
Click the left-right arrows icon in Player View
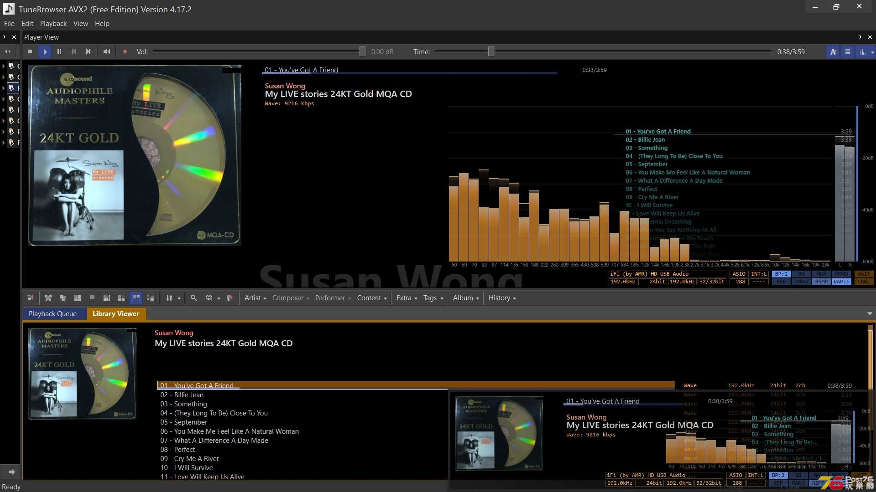click(x=8, y=52)
